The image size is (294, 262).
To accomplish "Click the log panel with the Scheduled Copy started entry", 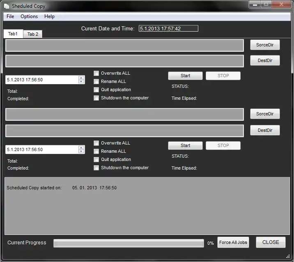I will (147, 206).
